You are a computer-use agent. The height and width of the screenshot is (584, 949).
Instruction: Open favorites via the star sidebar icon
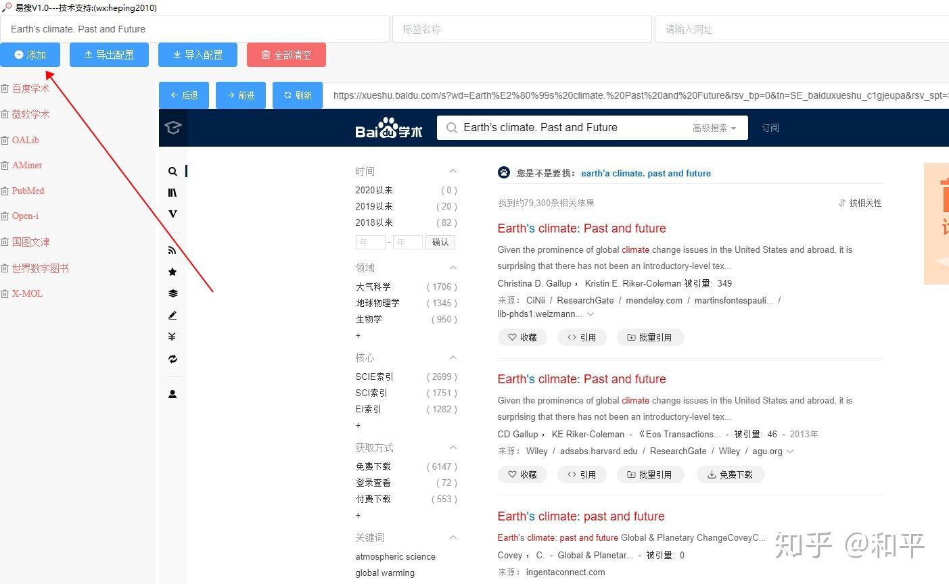click(x=172, y=272)
